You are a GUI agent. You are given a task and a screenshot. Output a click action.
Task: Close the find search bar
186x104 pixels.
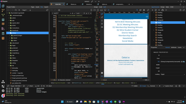coord(91,13)
